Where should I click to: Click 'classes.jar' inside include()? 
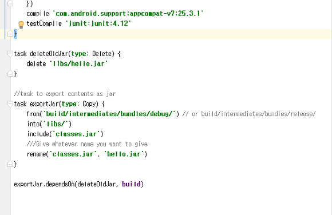76,134
